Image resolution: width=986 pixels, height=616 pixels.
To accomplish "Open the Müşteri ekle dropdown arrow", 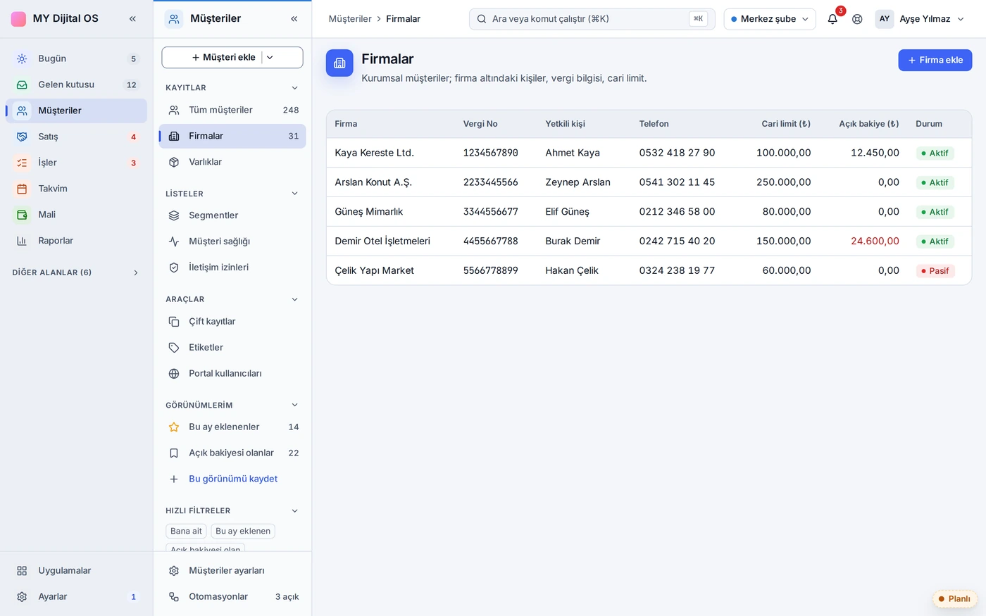I will (270, 58).
